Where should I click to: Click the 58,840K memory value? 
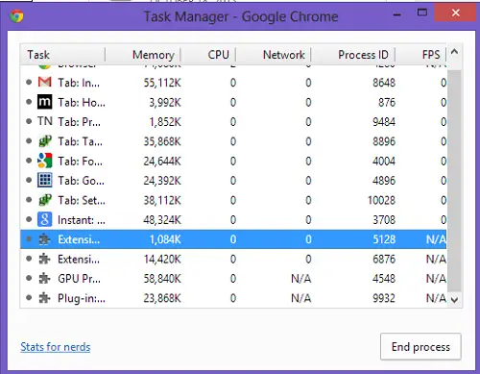pos(162,279)
